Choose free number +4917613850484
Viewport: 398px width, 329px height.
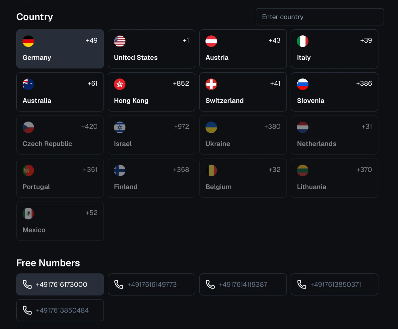[x=60, y=310]
